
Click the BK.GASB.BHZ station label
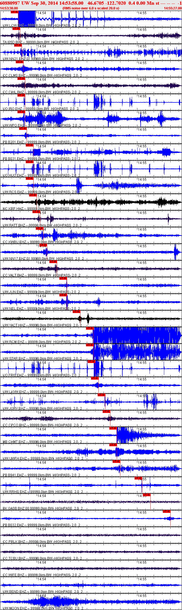[43, 508]
